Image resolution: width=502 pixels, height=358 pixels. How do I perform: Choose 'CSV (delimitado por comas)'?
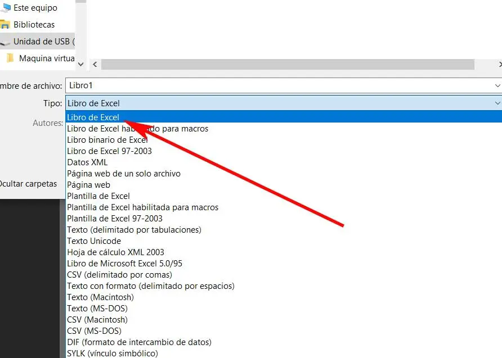click(x=119, y=275)
